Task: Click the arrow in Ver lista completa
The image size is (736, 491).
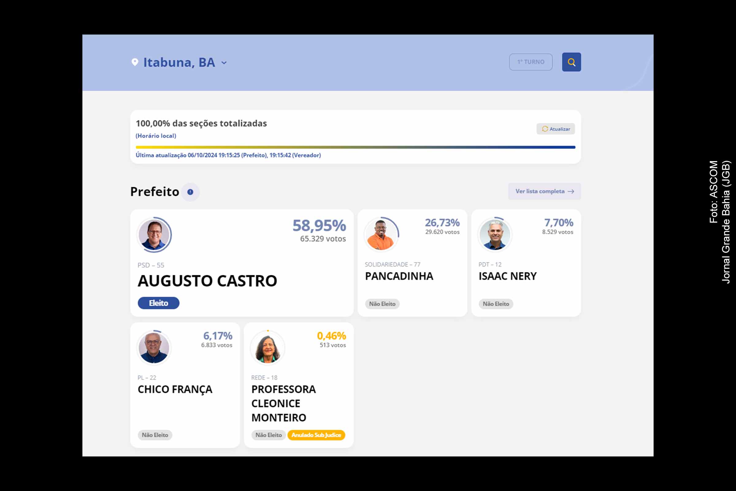Action: point(571,191)
